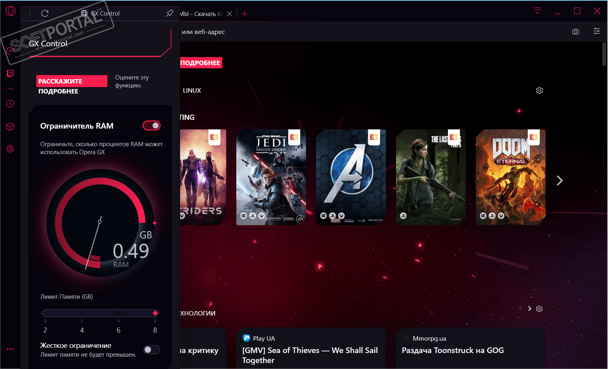Screen dimensions: 608x369
Task: Open the Doom Eternal game card
Action: 511,177
